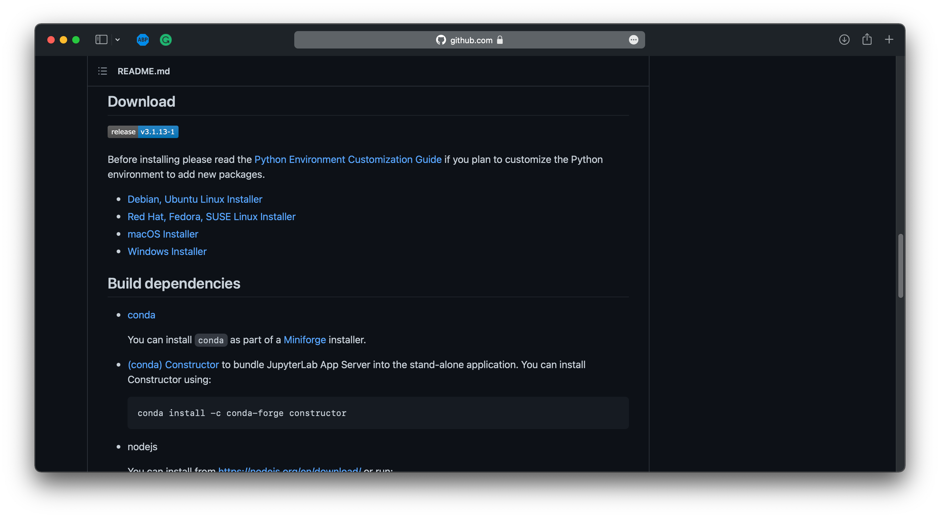Open the README table of contents icon
This screenshot has height=518, width=940.
(x=103, y=71)
